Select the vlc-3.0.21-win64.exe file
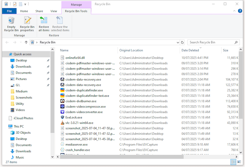 [x=79, y=123]
